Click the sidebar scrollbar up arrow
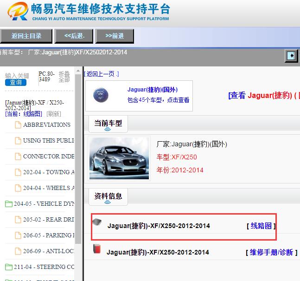Viewport: 300px width, 281px height. (x=78, y=71)
